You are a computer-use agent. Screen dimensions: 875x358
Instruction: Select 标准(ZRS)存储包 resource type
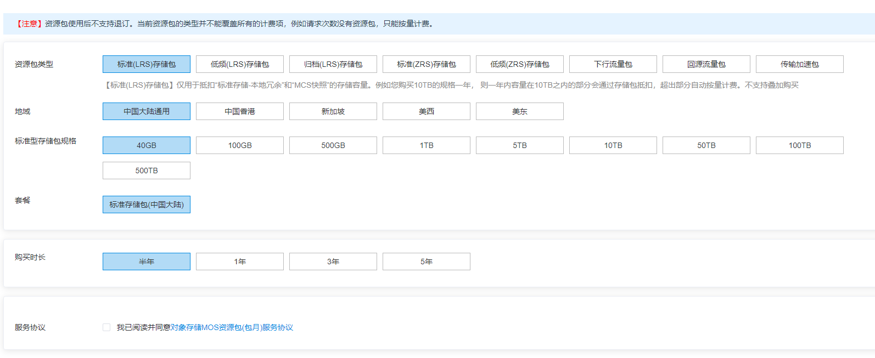coord(427,64)
